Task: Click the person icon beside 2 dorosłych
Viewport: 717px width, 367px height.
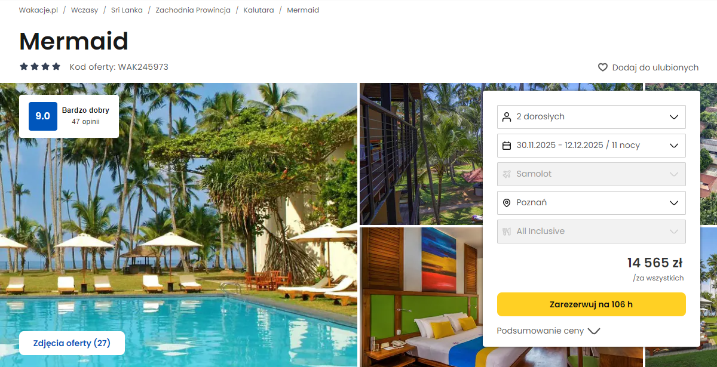Action: (507, 116)
